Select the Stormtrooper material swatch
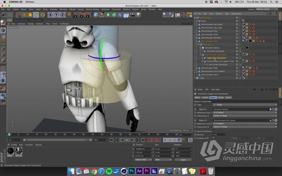282x176 pixels. [x=19, y=151]
